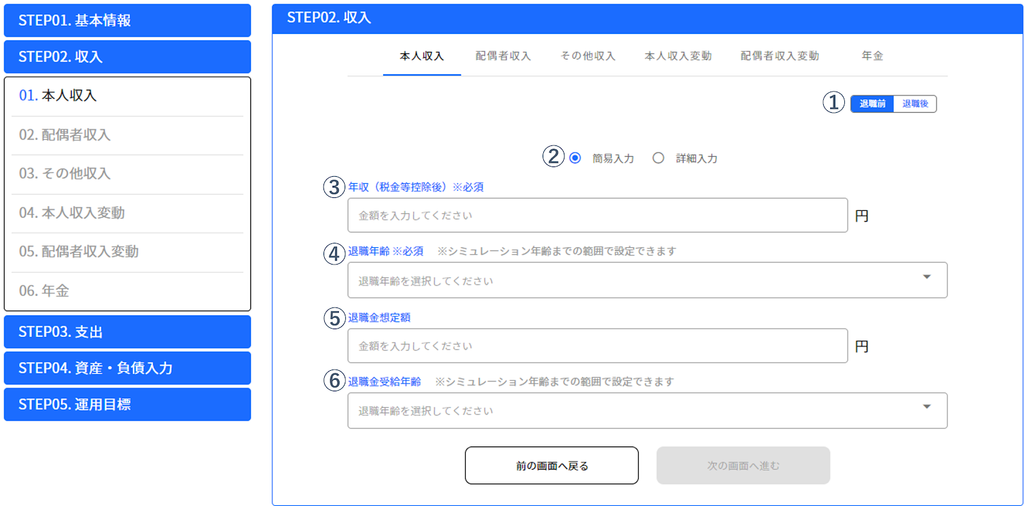Click the 前の画面へ戻る button
This screenshot has width=1025, height=506.
pos(552,466)
